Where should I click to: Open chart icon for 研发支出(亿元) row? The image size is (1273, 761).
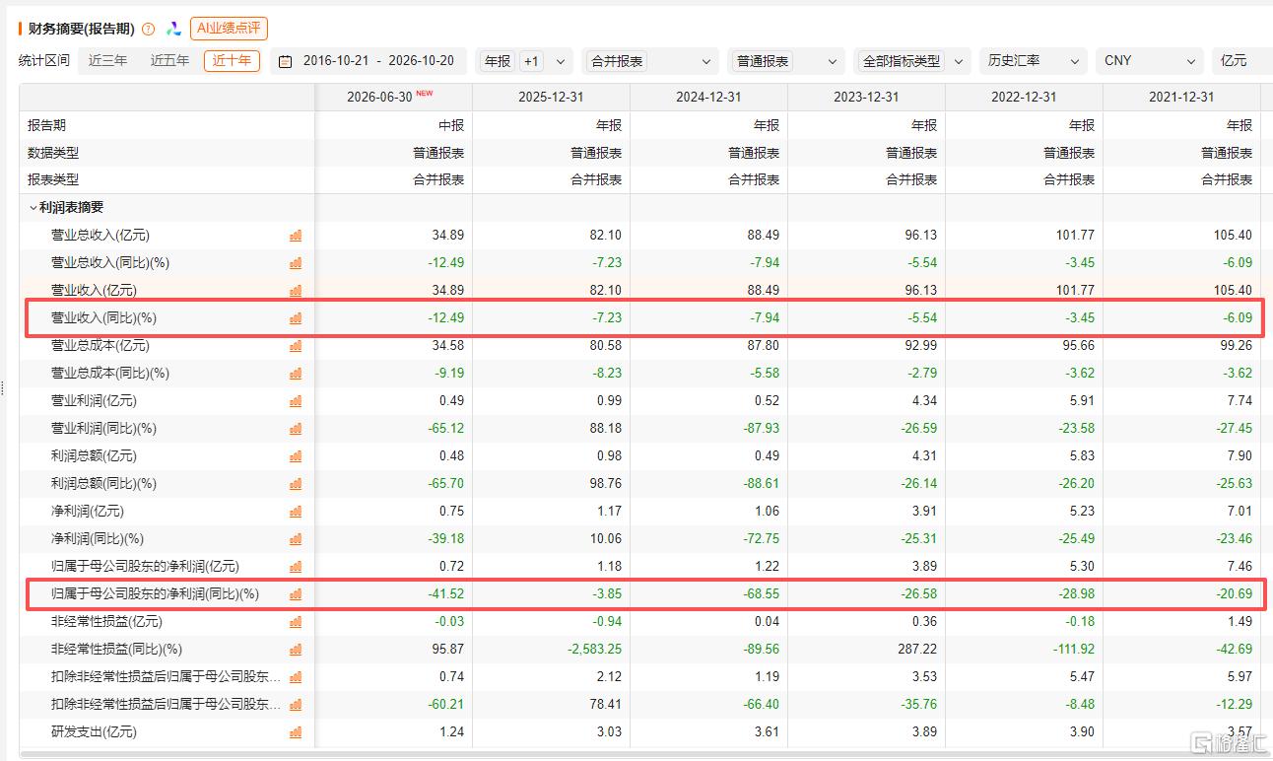[296, 732]
